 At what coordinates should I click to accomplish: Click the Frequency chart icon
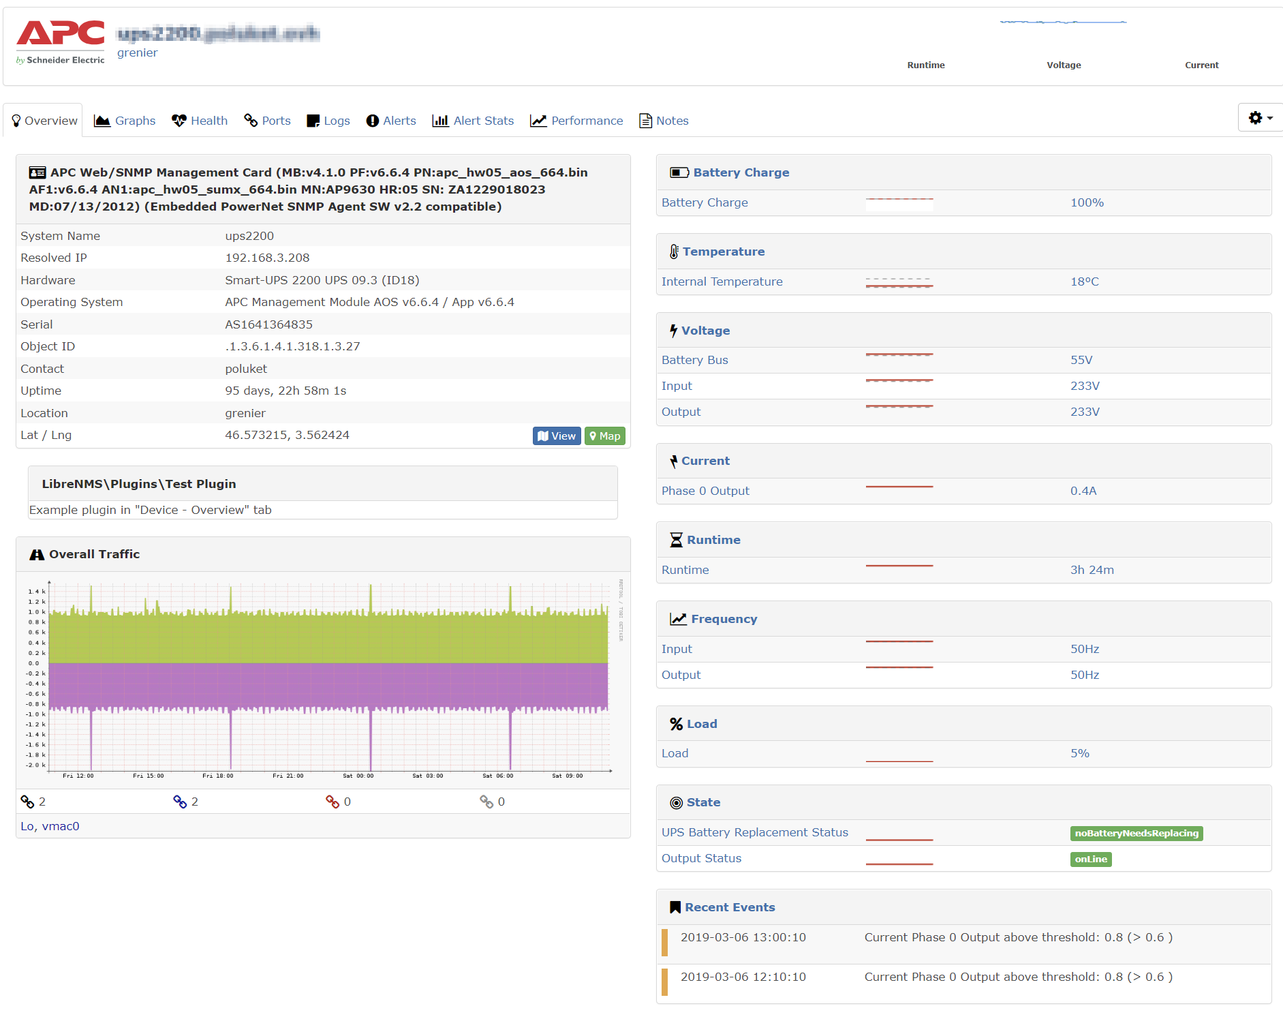coord(678,619)
